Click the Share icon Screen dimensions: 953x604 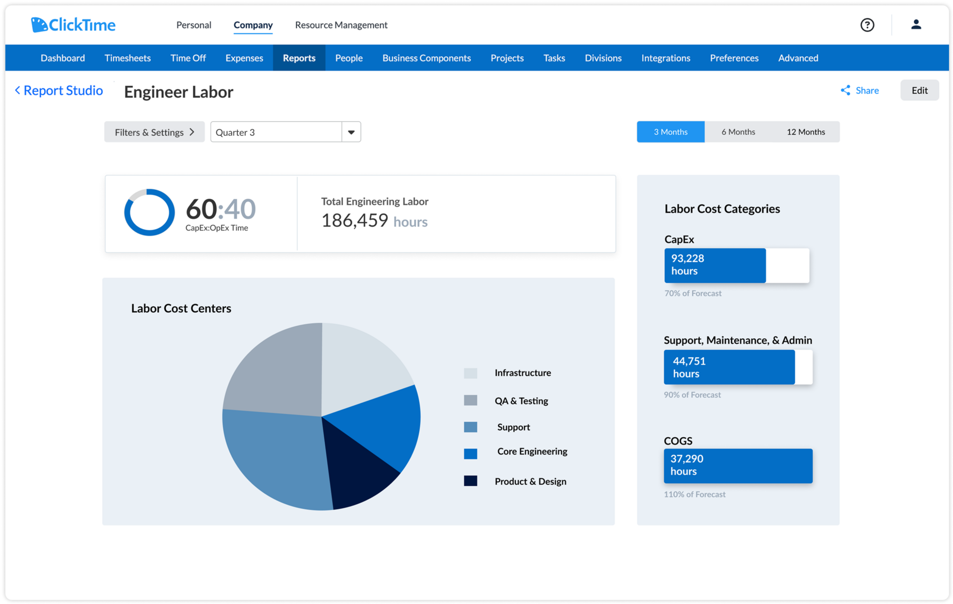tap(845, 91)
